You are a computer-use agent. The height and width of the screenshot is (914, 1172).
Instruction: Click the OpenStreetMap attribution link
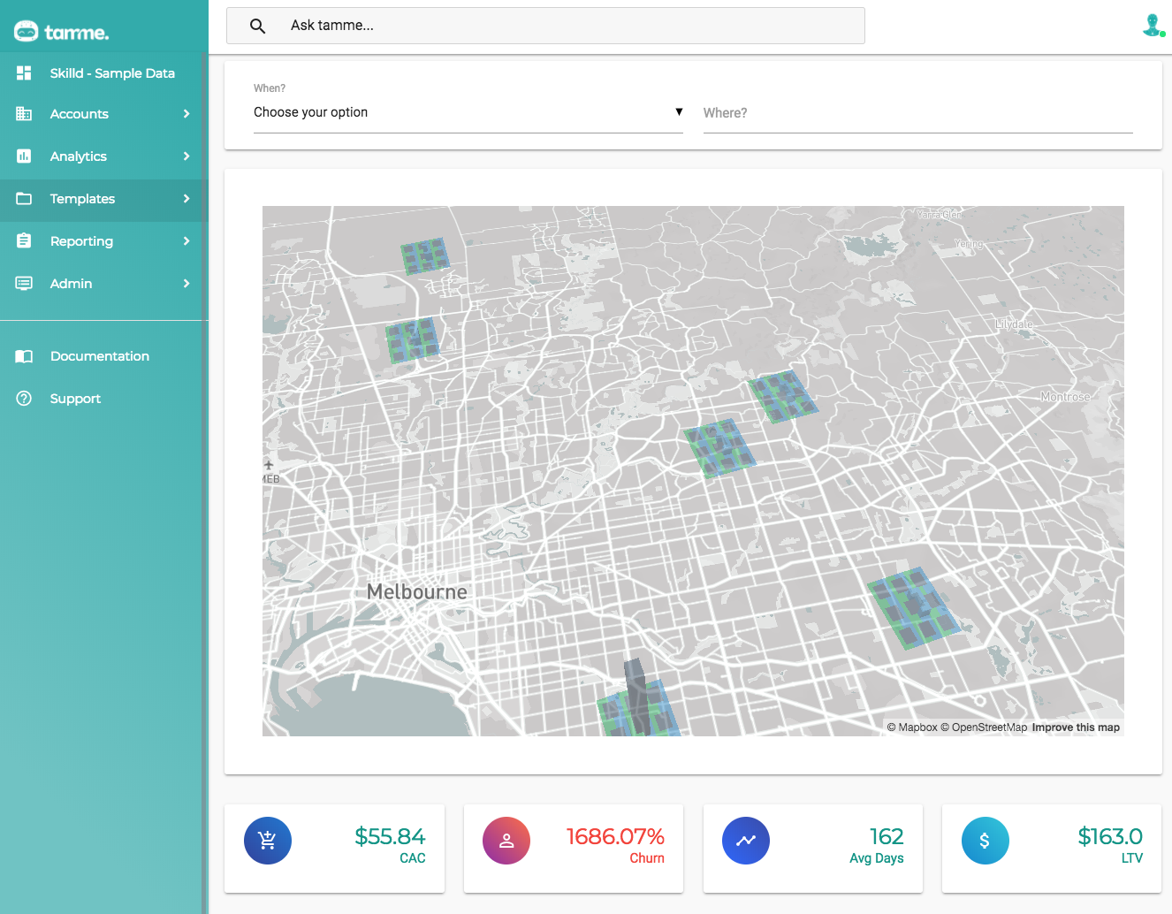pos(984,727)
